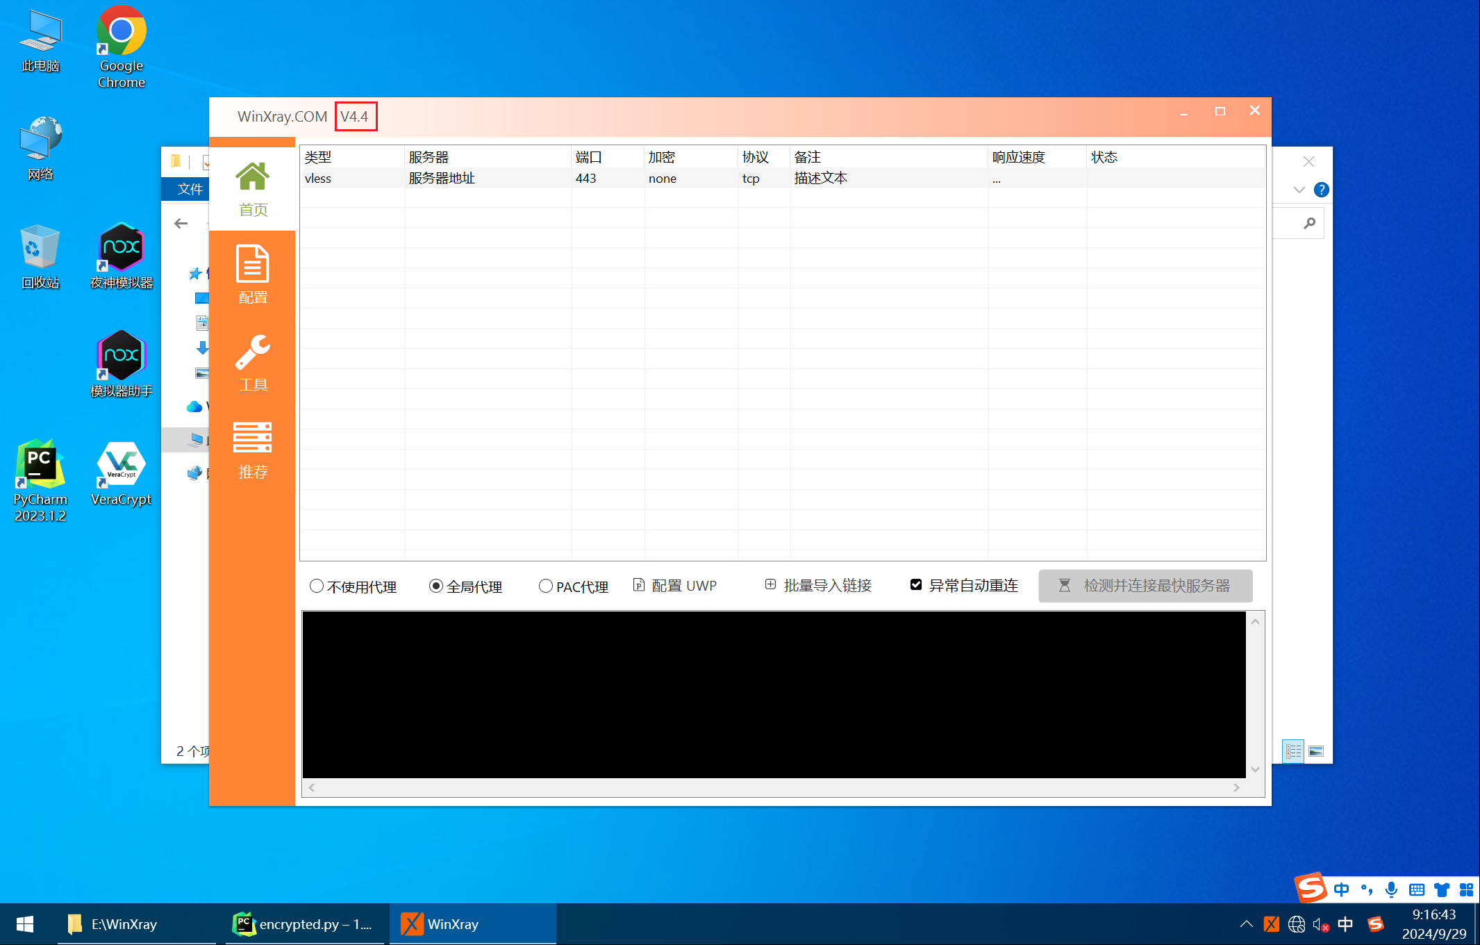This screenshot has width=1480, height=945.
Task: Open Google Chrome desktop shortcut
Action: [122, 47]
